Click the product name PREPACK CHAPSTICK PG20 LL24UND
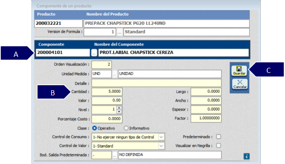The width and height of the screenshot is (285, 164). [x=167, y=23]
